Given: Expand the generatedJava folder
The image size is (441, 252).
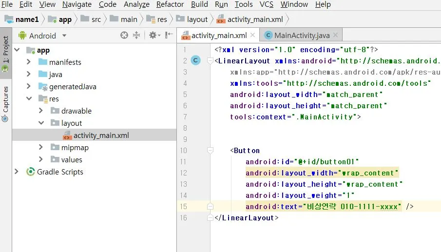Looking at the screenshot, I should 29,86.
